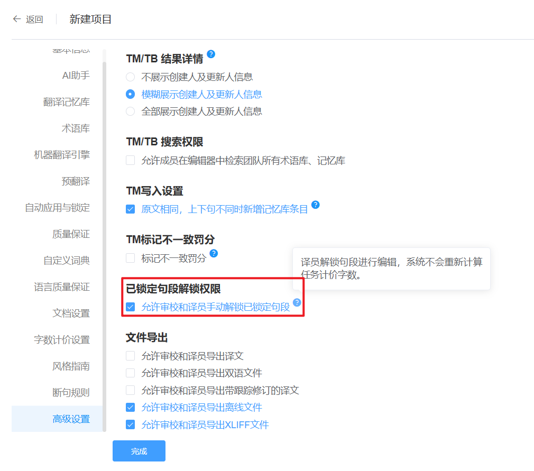Viewport: 534px width, 471px height.
Task: Choose 模糊展示创建人及更新人信息 radio button
Action: (x=130, y=95)
